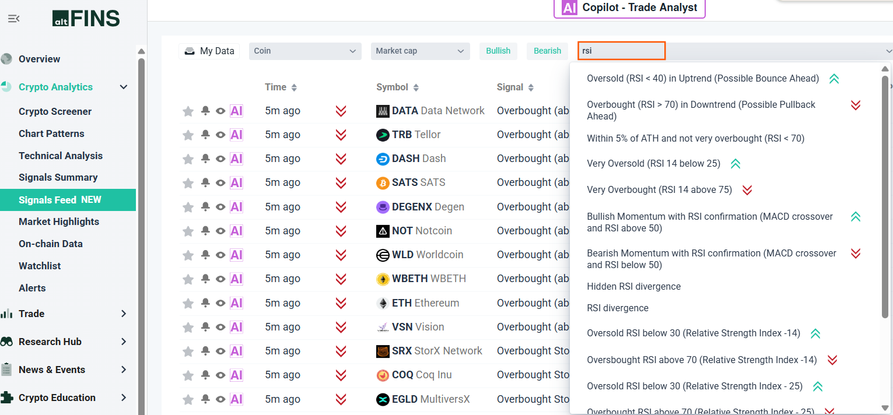The image size is (893, 415).
Task: Click the DATA coin logo icon
Action: (x=383, y=111)
